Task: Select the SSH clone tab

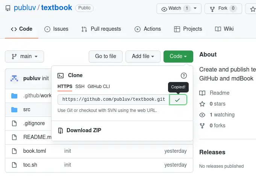Action: tap(80, 87)
